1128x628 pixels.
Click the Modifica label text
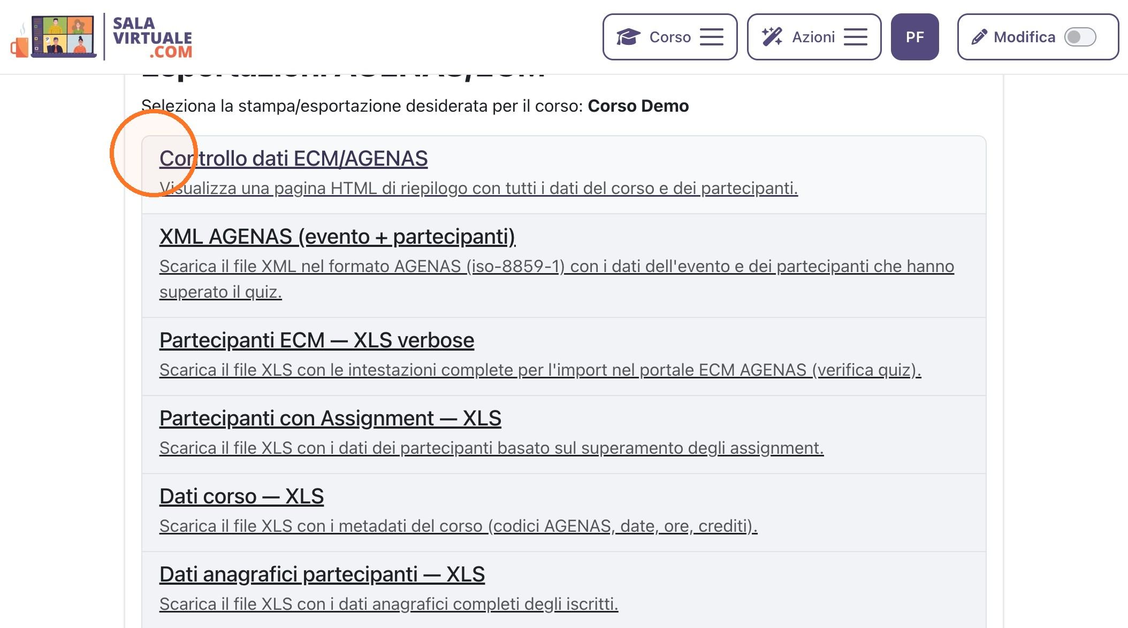coord(1024,37)
